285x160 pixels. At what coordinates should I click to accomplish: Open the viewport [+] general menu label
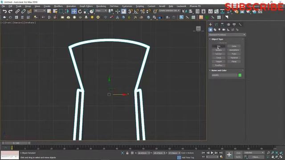point(2,23)
